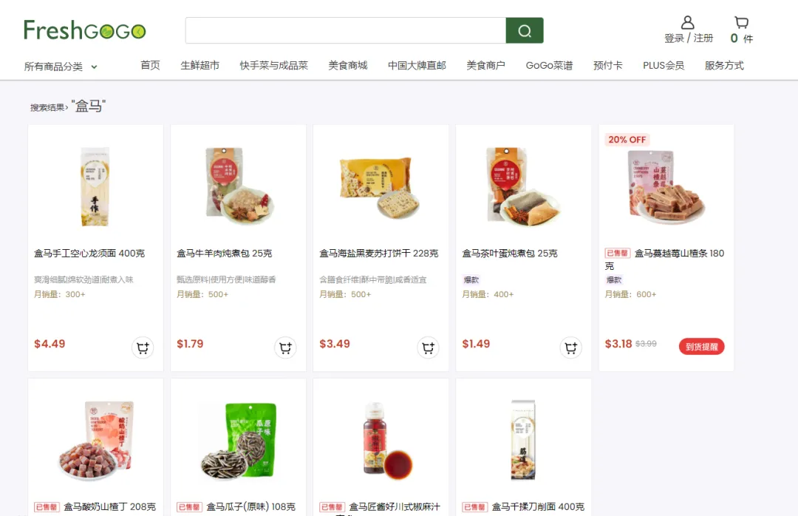The width and height of the screenshot is (798, 516).
Task: Visit the PLUS会员 page
Action: tap(663, 65)
